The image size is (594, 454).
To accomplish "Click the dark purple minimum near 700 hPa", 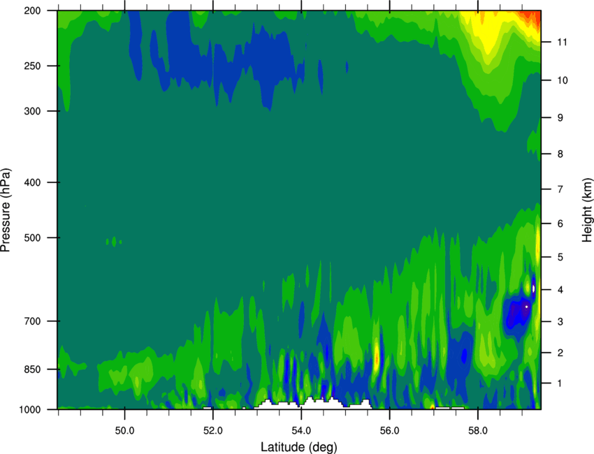I will coord(517,312).
